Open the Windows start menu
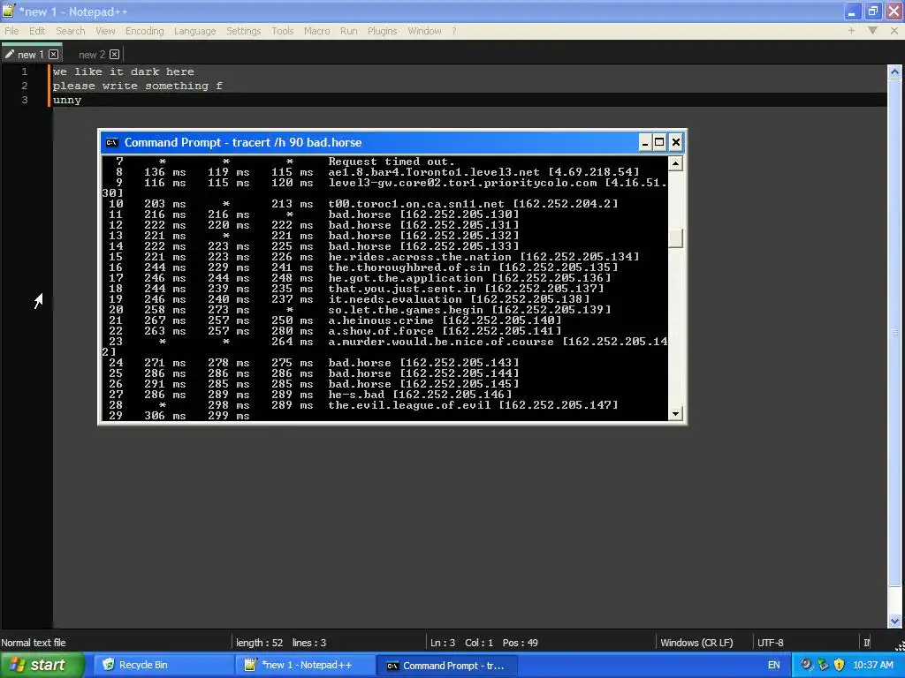 tap(42, 666)
